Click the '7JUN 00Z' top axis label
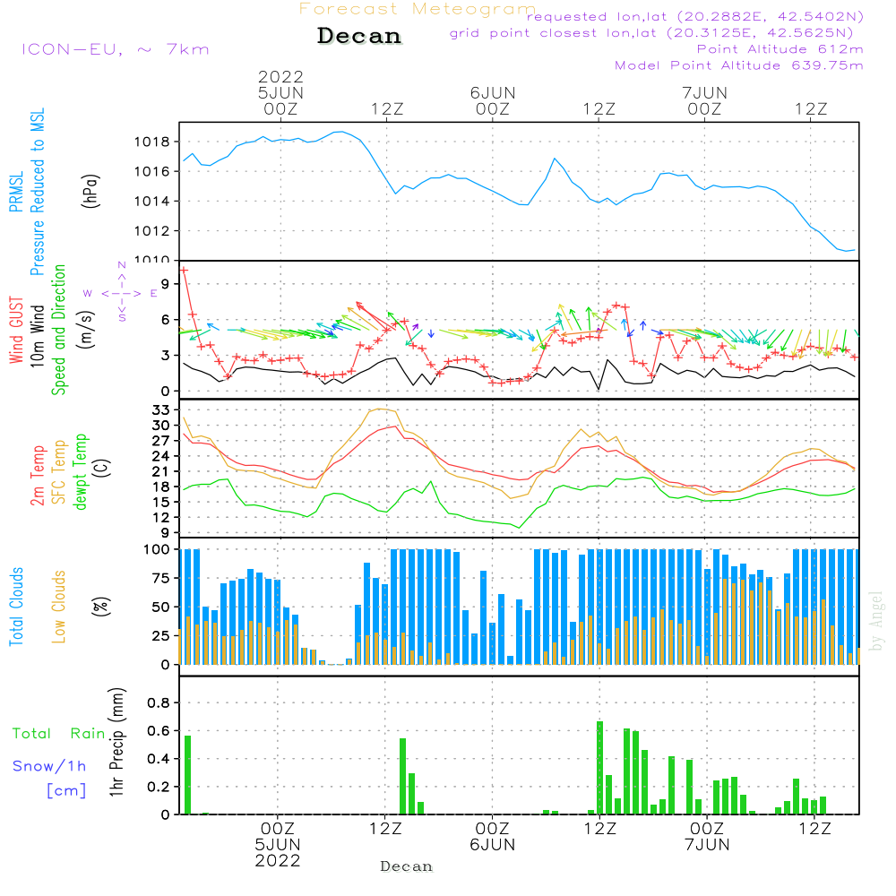 (704, 100)
